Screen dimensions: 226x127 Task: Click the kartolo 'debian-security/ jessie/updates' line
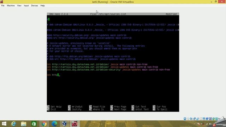pyautogui.click(x=108, y=70)
